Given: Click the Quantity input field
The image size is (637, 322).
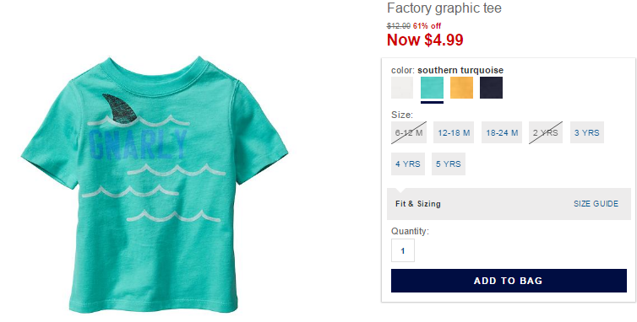Looking at the screenshot, I should click(x=403, y=250).
